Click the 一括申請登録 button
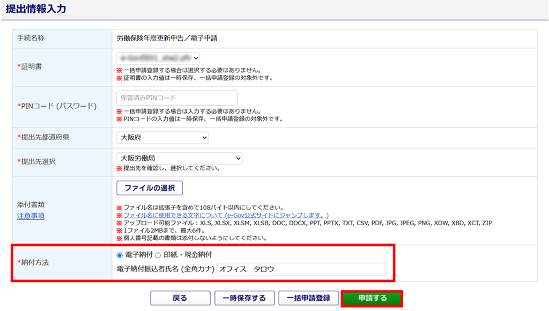The height and width of the screenshot is (311, 549). pos(308,298)
